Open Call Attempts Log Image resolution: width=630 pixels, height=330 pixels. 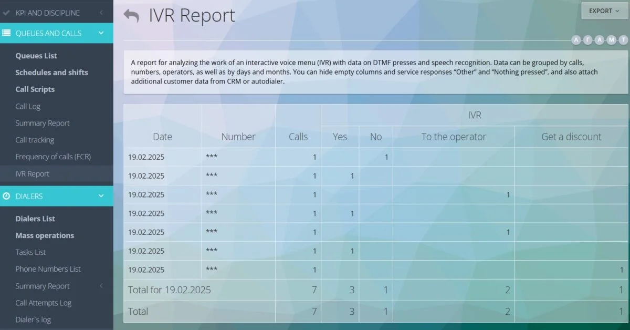pos(44,303)
